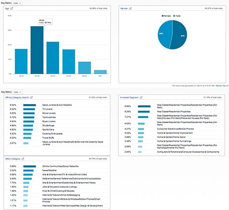The image size is (229, 210).
Task: Click the Refresh Report link
Action: point(222,86)
